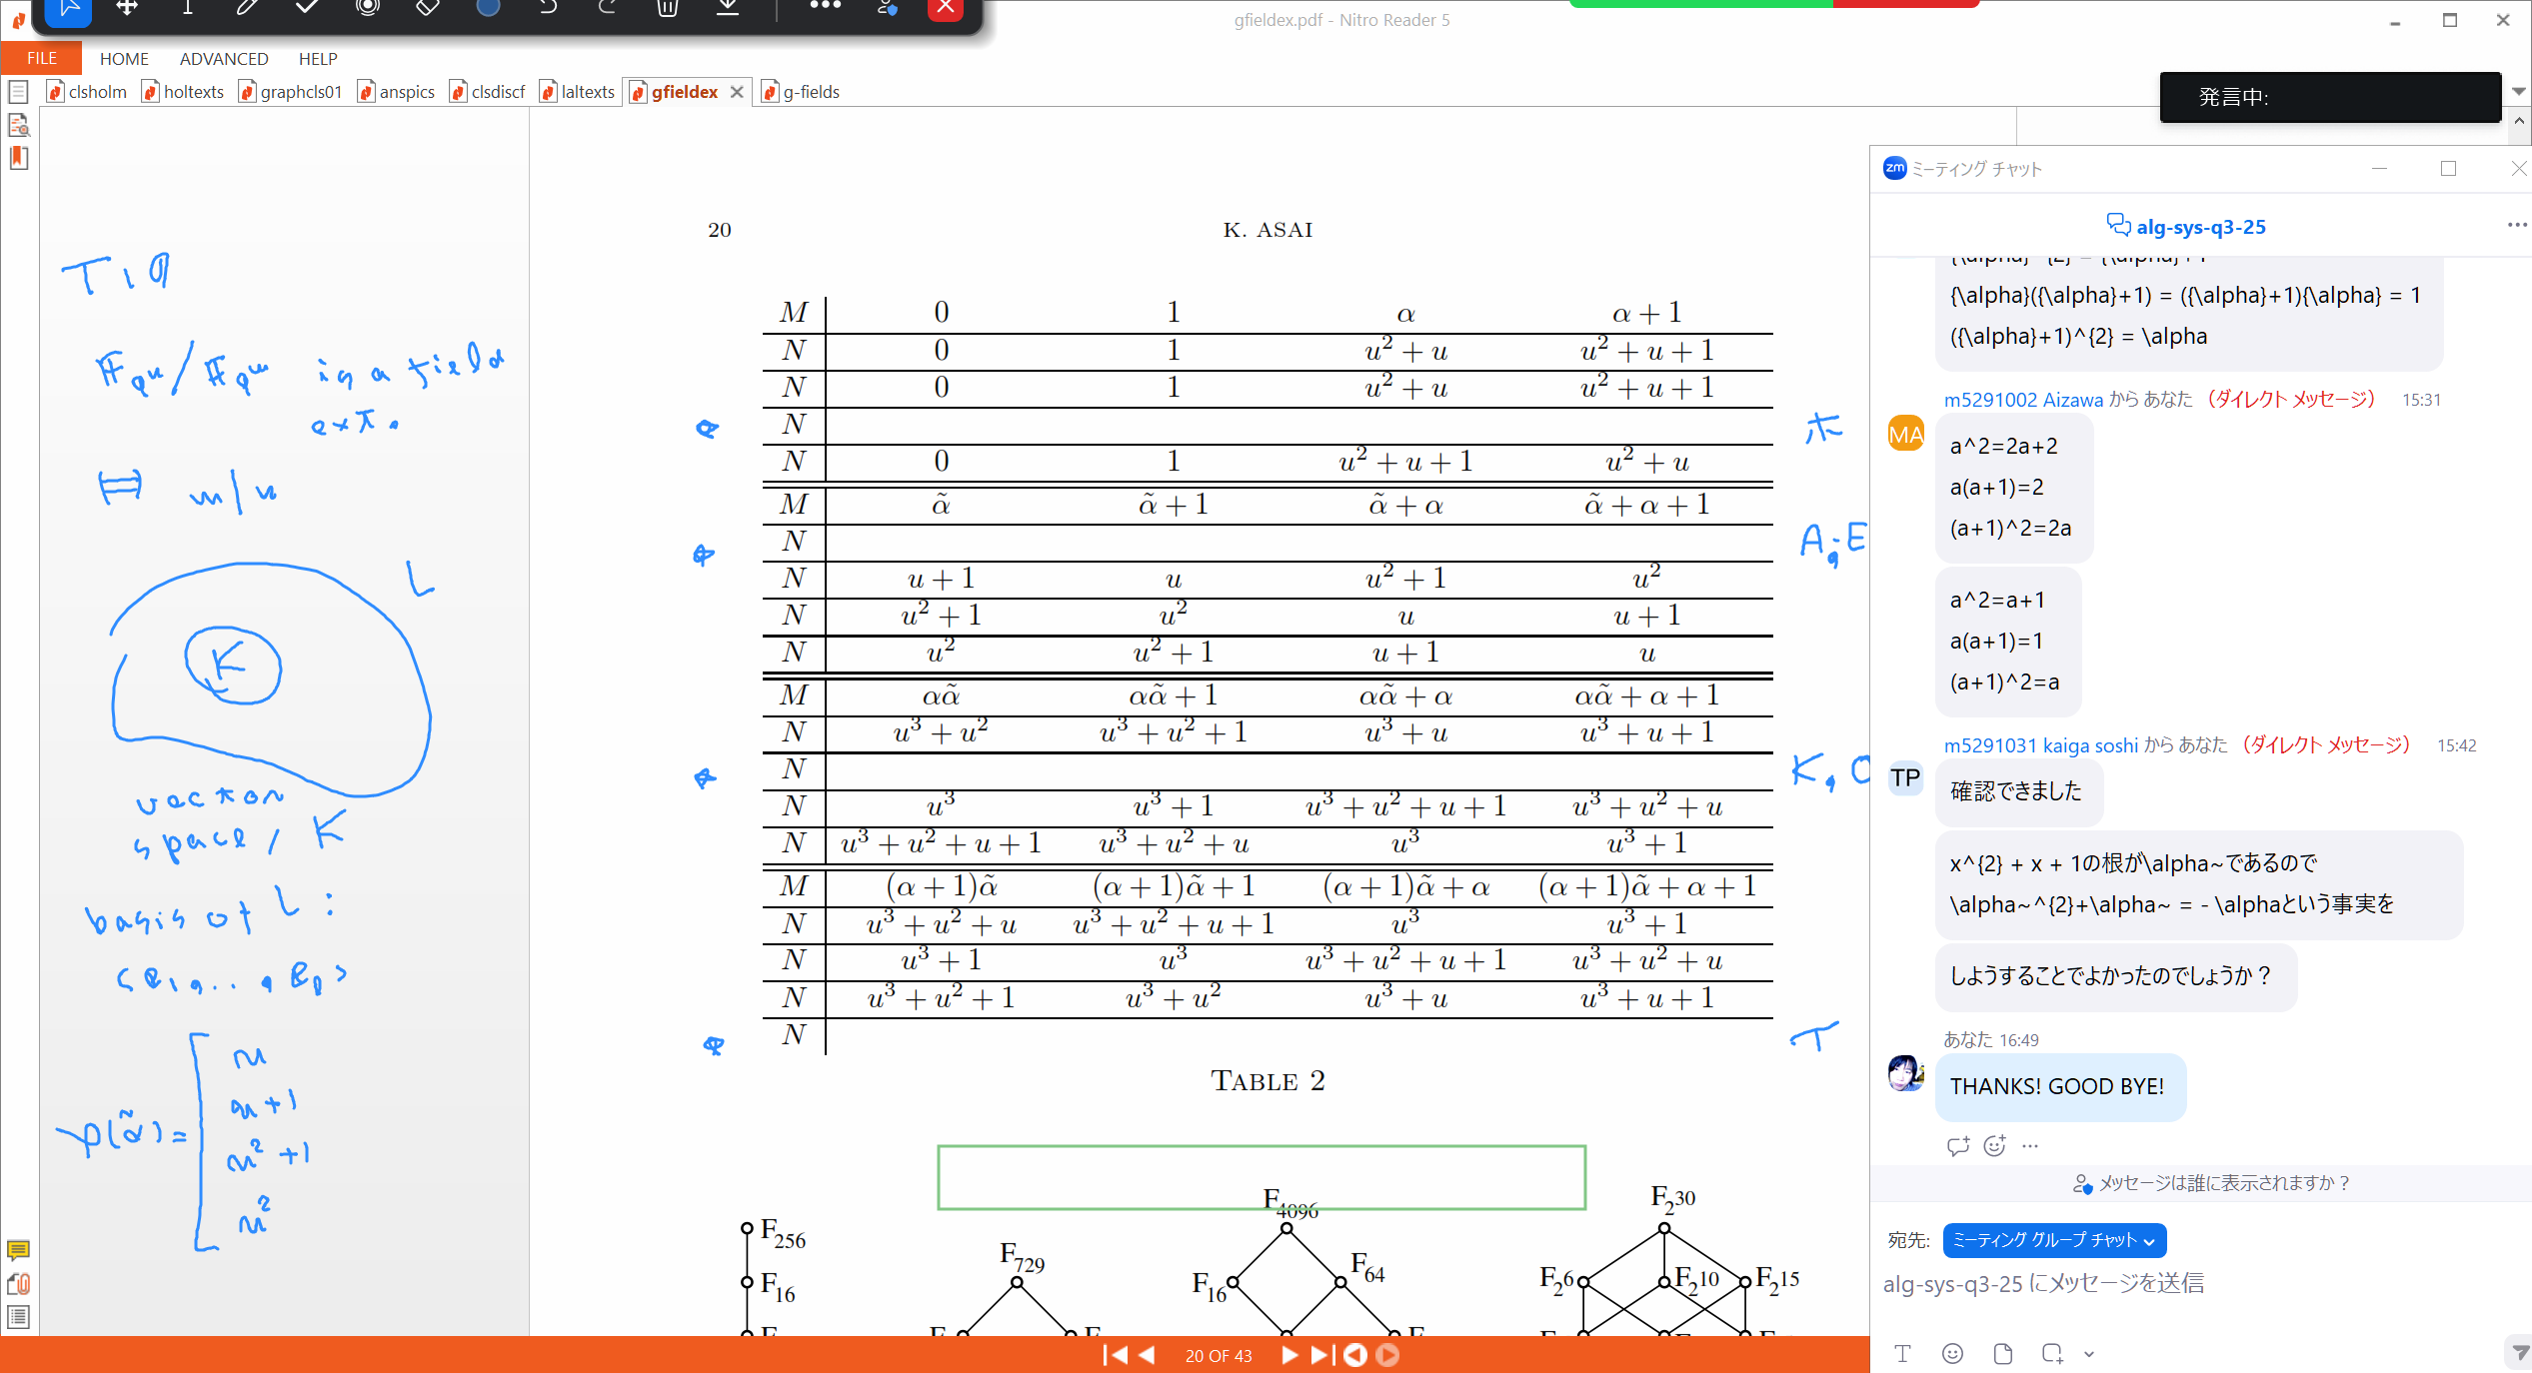Go to next page arrow
The image size is (2532, 1373).
pyautogui.click(x=1289, y=1355)
